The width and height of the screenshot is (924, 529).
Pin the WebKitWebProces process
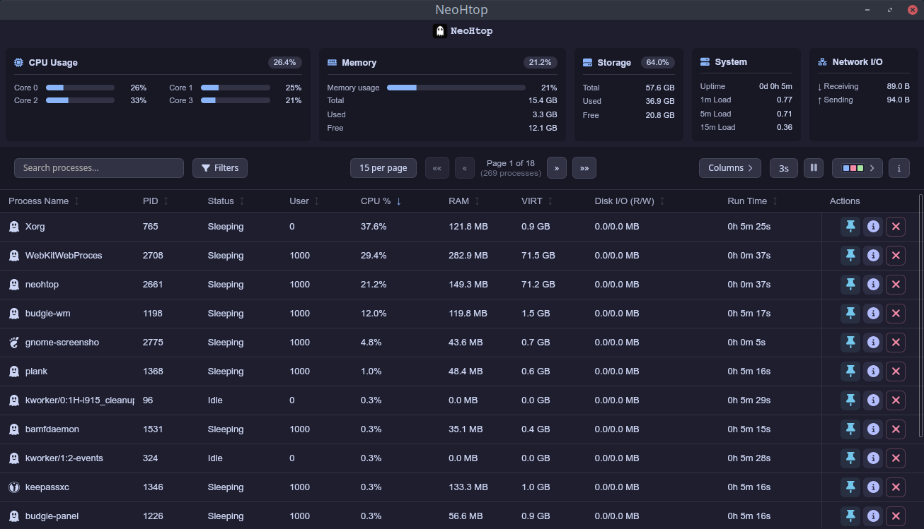[850, 256]
